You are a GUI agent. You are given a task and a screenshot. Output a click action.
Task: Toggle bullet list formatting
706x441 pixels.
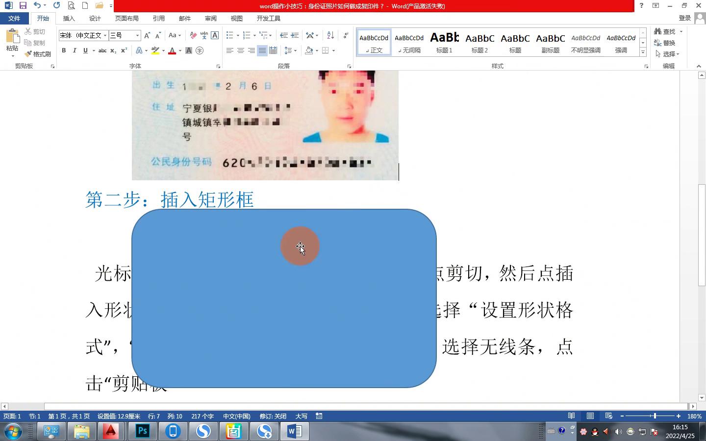229,35
